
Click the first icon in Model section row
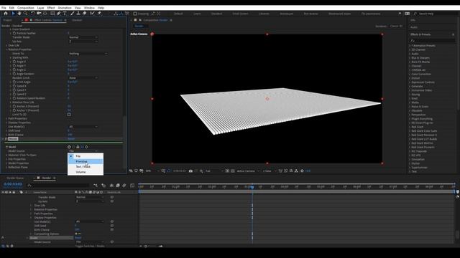(x=69, y=147)
